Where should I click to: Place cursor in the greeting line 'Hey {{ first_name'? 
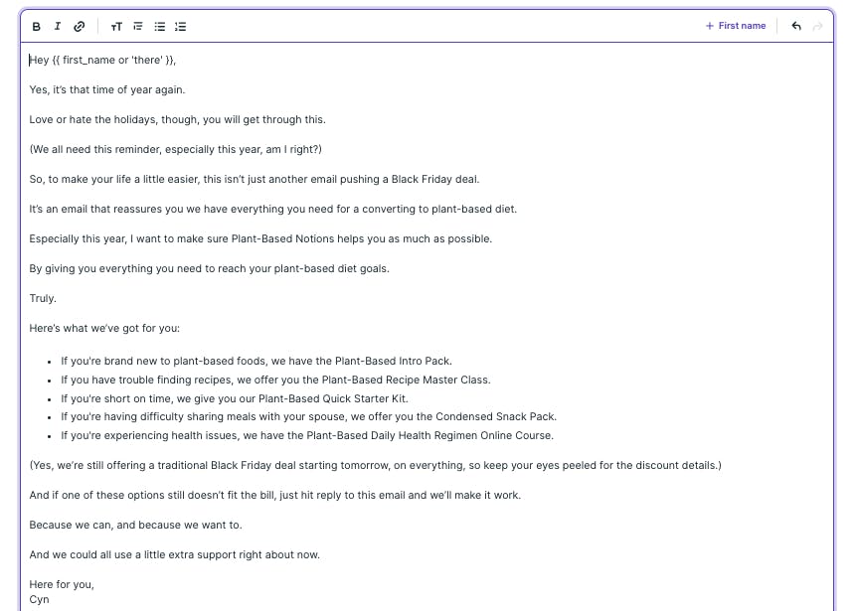(102, 60)
